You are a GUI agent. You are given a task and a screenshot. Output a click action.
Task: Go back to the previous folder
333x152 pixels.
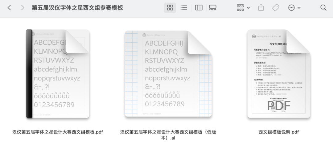[9, 8]
